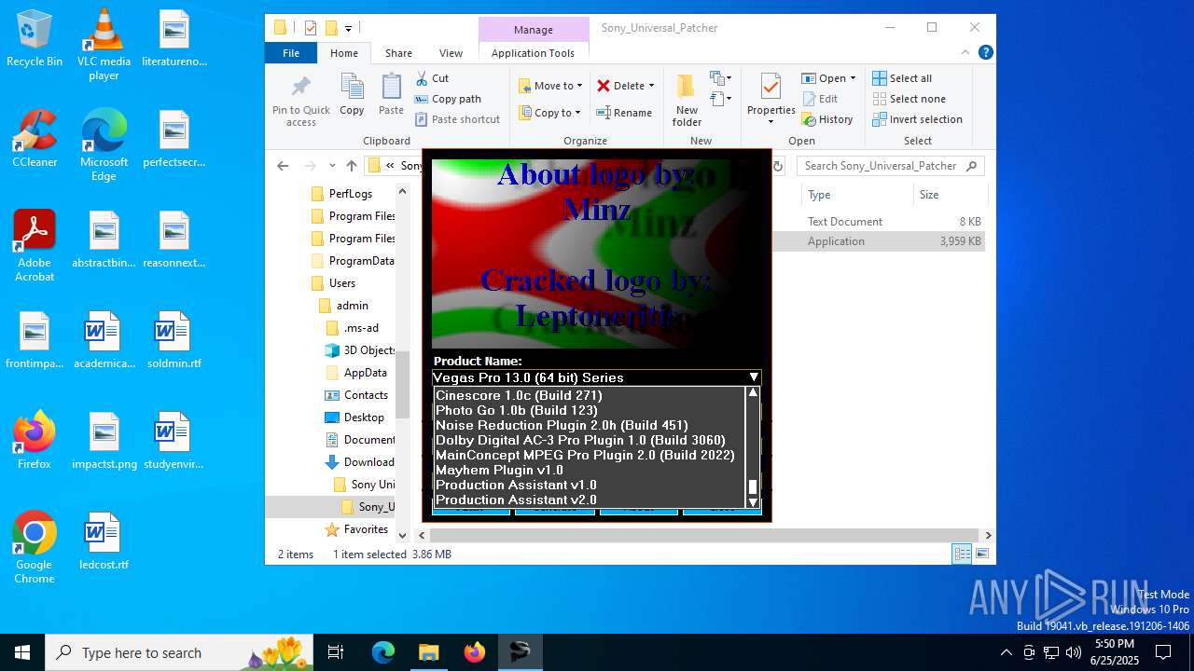Click Up one level arrow
The height and width of the screenshot is (671, 1194).
(x=352, y=166)
